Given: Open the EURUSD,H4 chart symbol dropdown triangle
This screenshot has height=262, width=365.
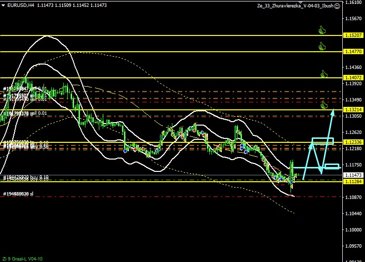Looking at the screenshot, I should click(x=3, y=6).
